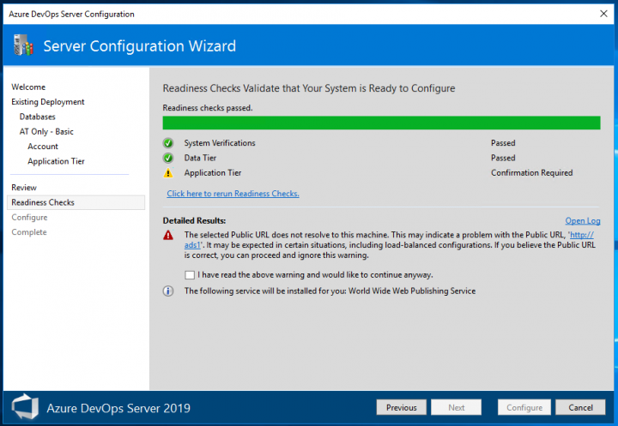Select Welcome in the wizard navigation
Image resolution: width=618 pixels, height=426 pixels.
28,87
